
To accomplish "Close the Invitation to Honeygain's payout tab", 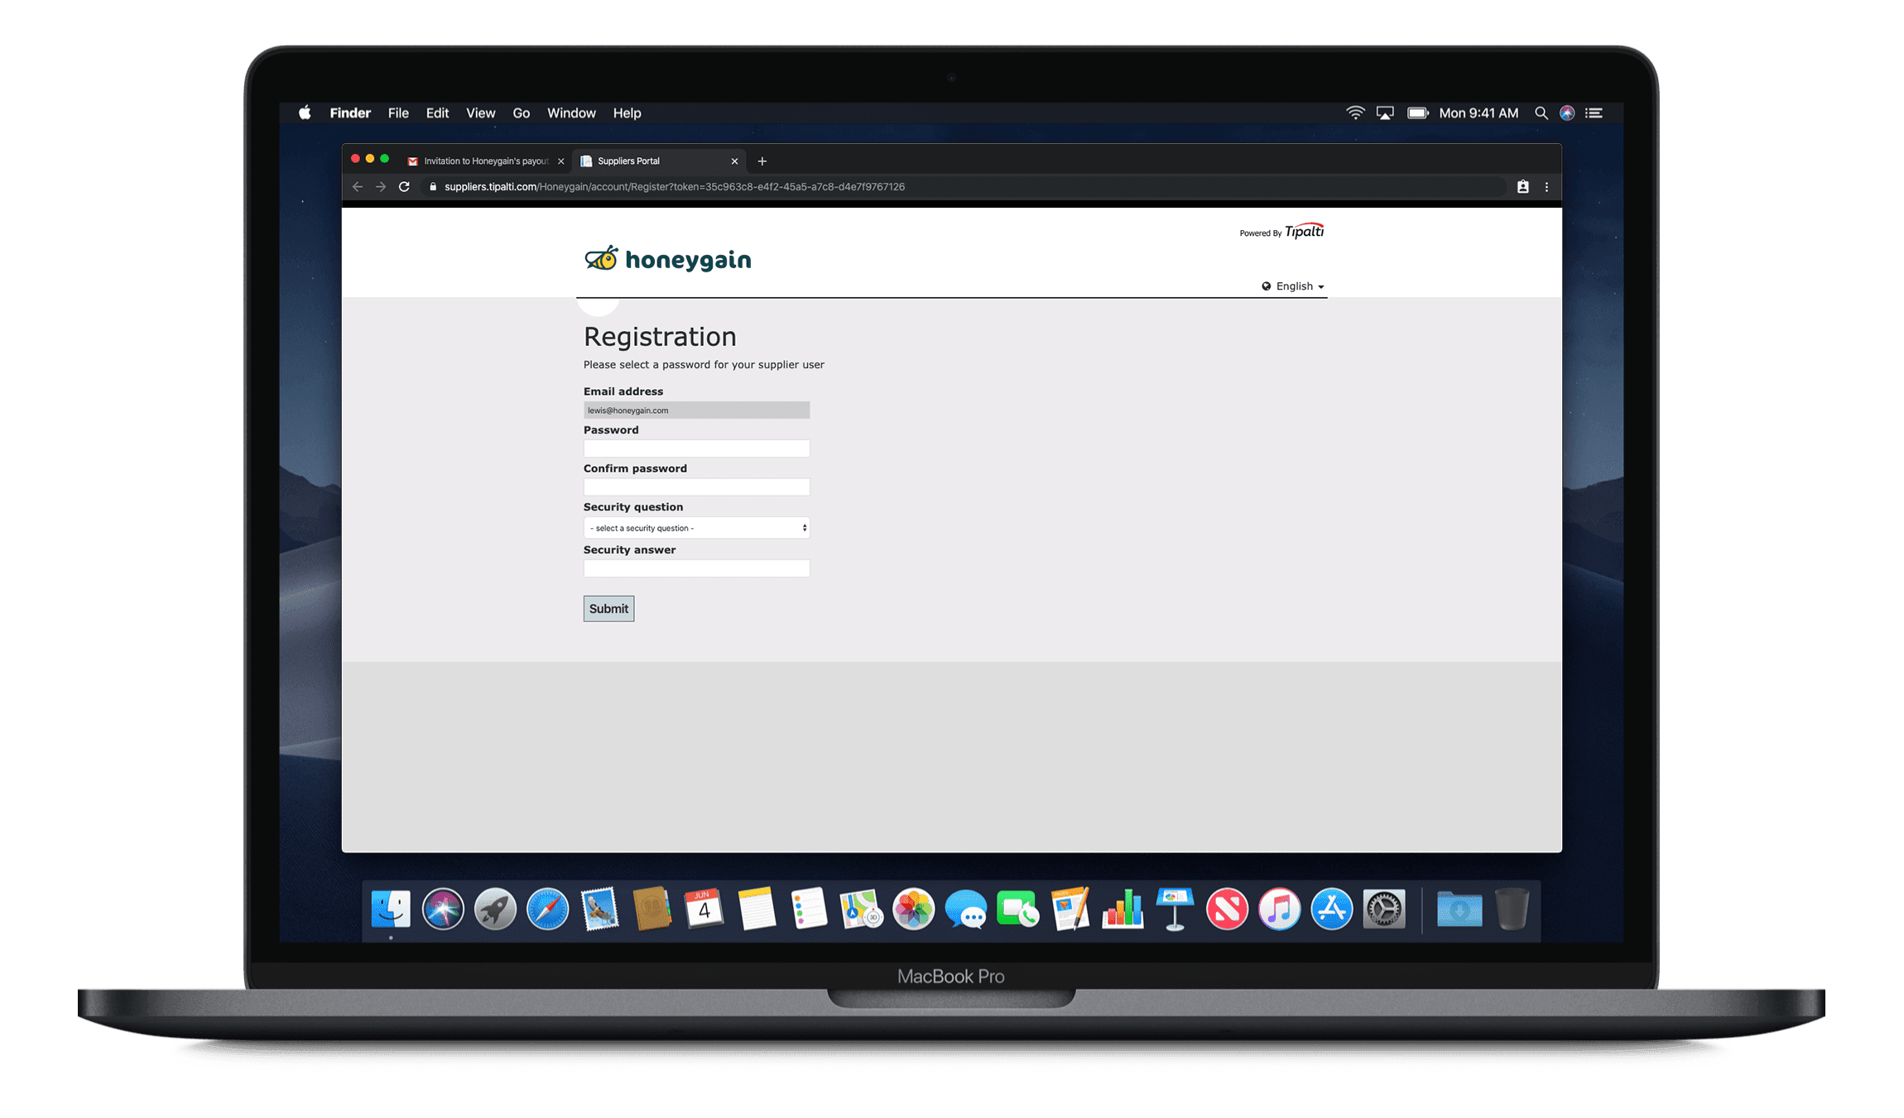I will click(x=560, y=161).
